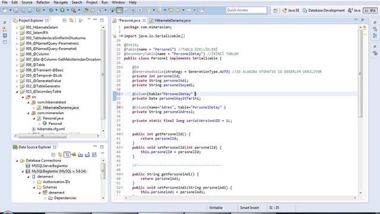Click the green Run button in toolbar

(62, 10)
